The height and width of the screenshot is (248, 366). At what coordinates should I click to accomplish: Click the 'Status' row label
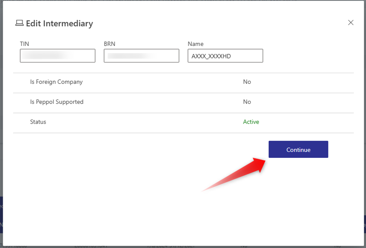(x=38, y=122)
